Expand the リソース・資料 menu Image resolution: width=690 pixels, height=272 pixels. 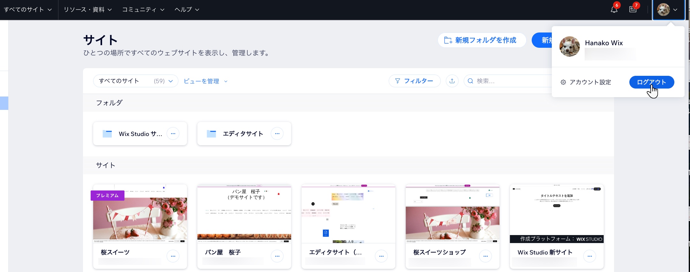click(x=88, y=10)
